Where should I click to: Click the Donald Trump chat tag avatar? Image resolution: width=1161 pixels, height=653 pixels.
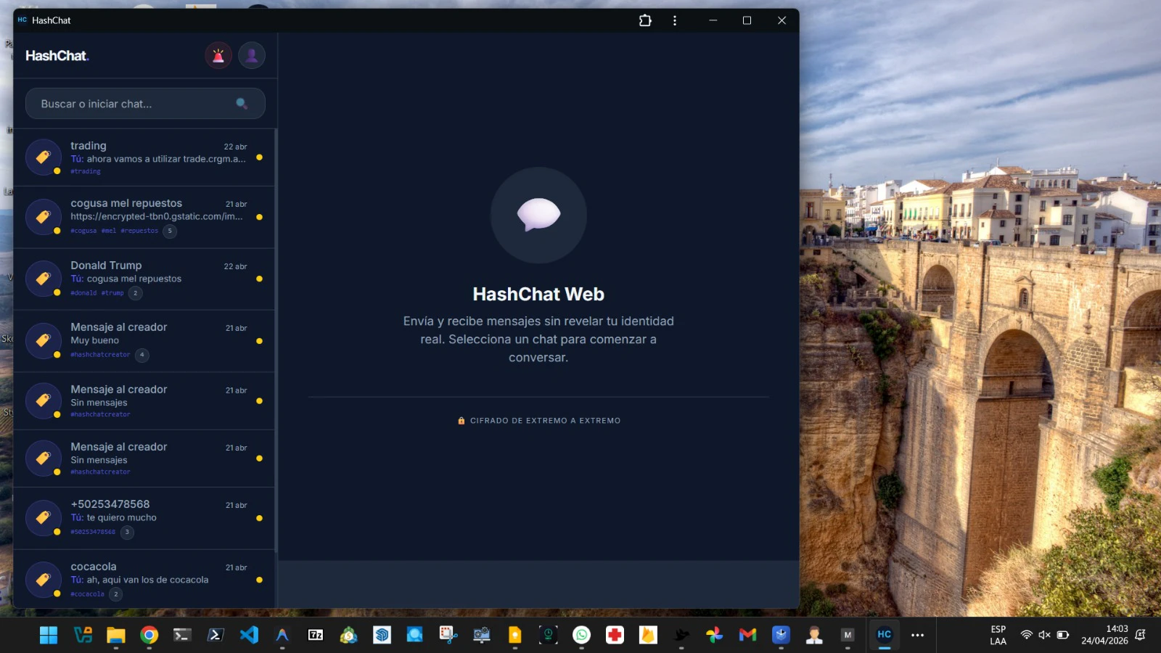[x=44, y=279]
